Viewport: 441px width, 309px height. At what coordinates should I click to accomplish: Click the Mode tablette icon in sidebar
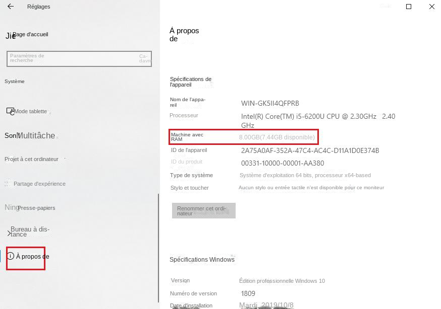[x=10, y=111]
